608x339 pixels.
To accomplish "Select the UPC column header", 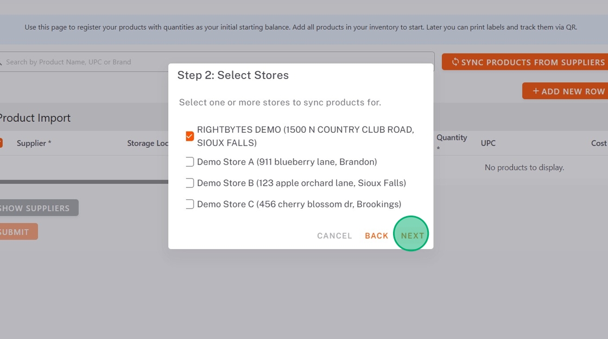I will click(488, 143).
